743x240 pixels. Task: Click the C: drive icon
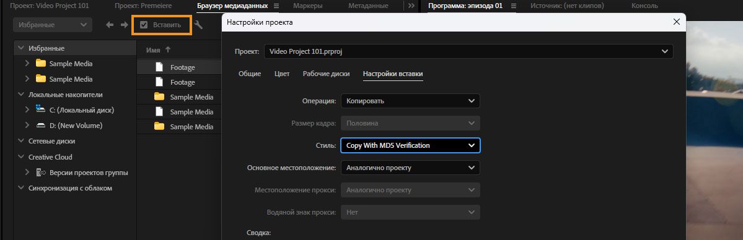point(41,110)
